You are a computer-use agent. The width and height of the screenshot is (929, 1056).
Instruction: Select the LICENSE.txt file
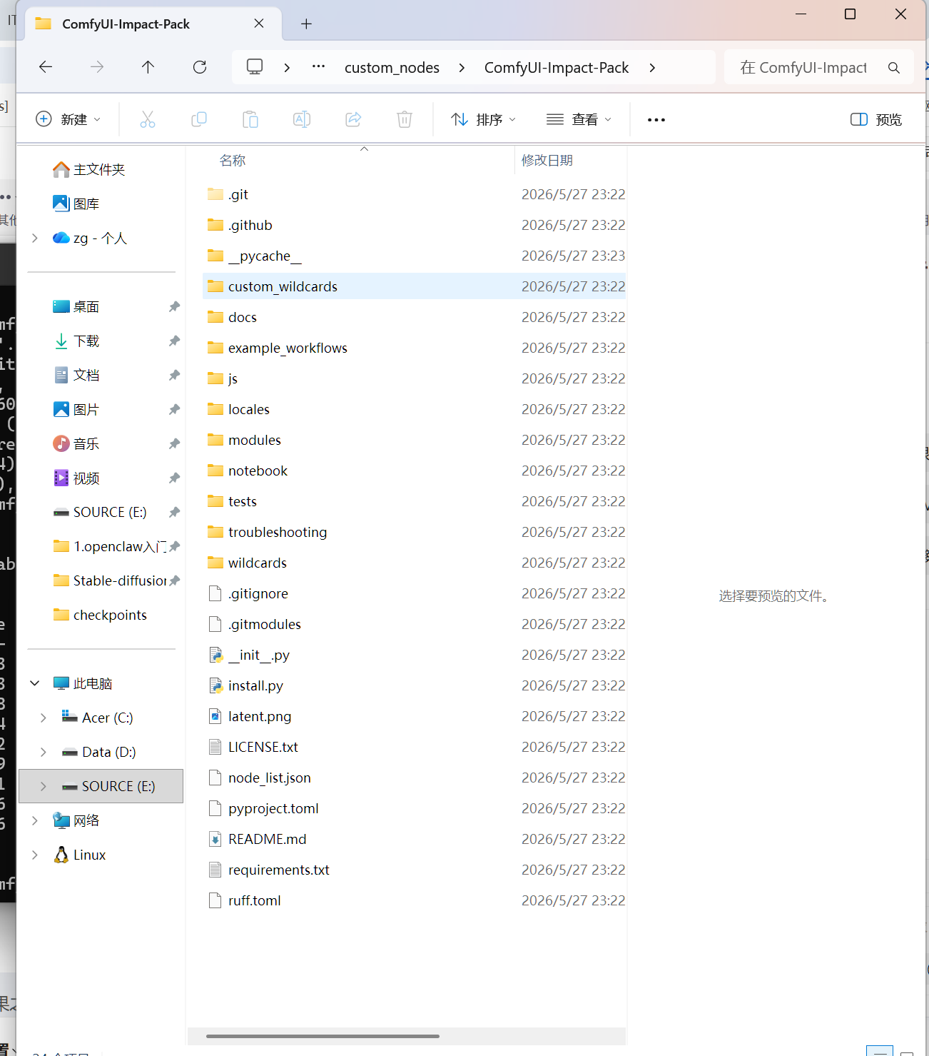click(x=415, y=748)
